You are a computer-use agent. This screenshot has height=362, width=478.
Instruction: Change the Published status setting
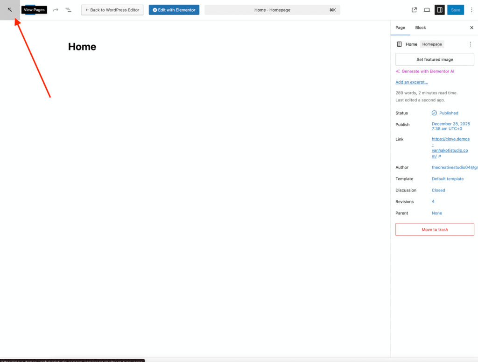coord(445,113)
